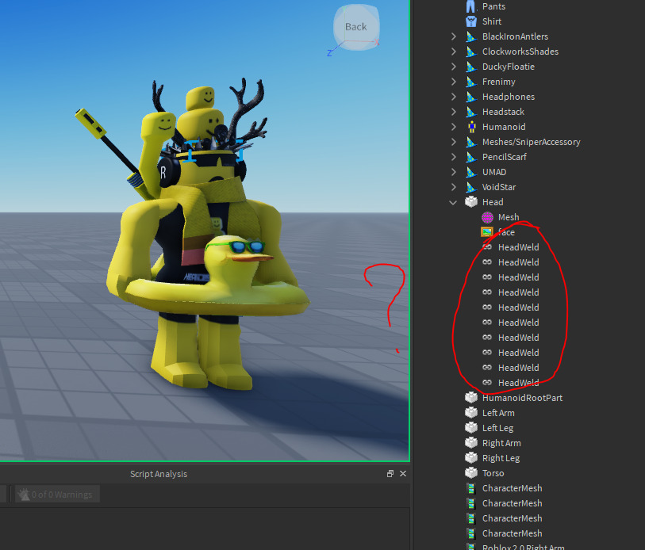This screenshot has width=645, height=550.
Task: Click the DuckyFloatie accessory icon
Action: click(x=471, y=67)
